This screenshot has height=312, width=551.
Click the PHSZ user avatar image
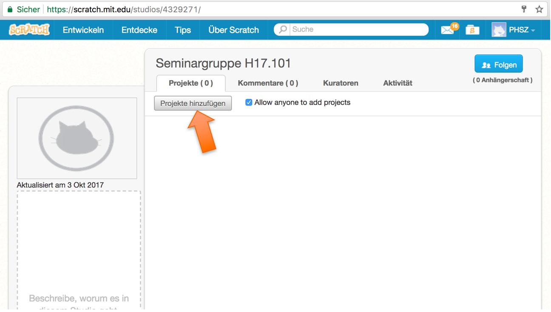[x=499, y=30]
